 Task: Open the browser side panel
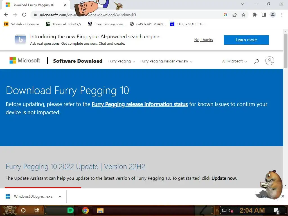pyautogui.click(x=264, y=15)
